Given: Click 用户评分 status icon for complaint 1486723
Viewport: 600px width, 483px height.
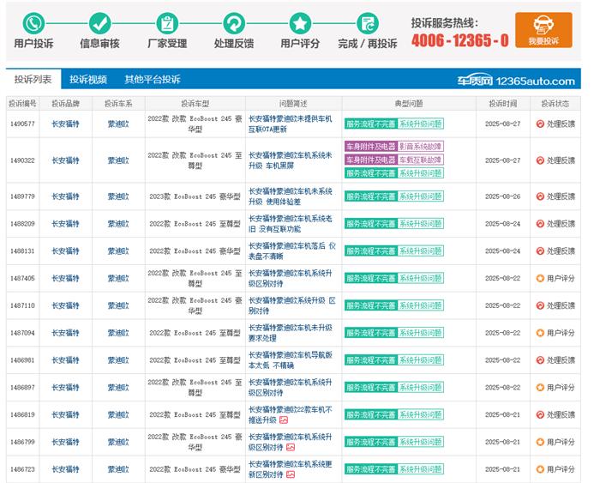Looking at the screenshot, I should pyautogui.click(x=540, y=468).
